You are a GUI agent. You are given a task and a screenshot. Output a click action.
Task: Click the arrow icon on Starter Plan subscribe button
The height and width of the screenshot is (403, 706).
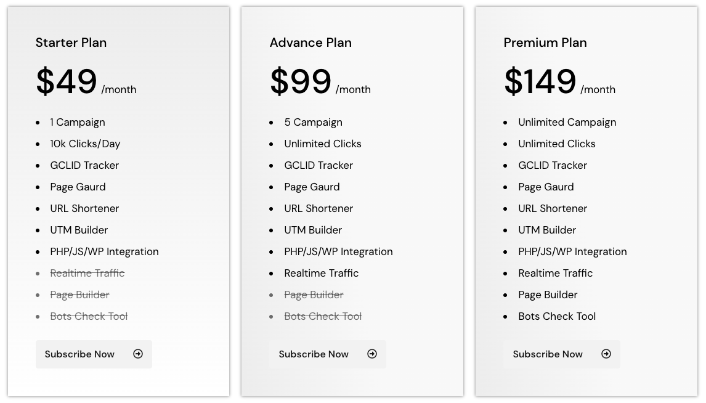(138, 354)
